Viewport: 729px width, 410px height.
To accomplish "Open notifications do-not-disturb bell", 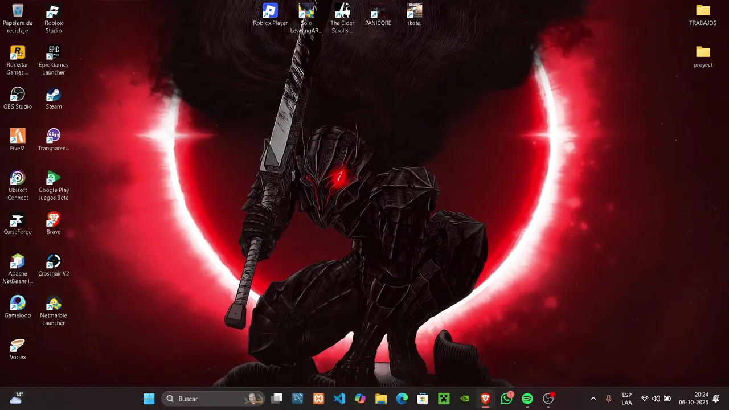I will [x=716, y=399].
